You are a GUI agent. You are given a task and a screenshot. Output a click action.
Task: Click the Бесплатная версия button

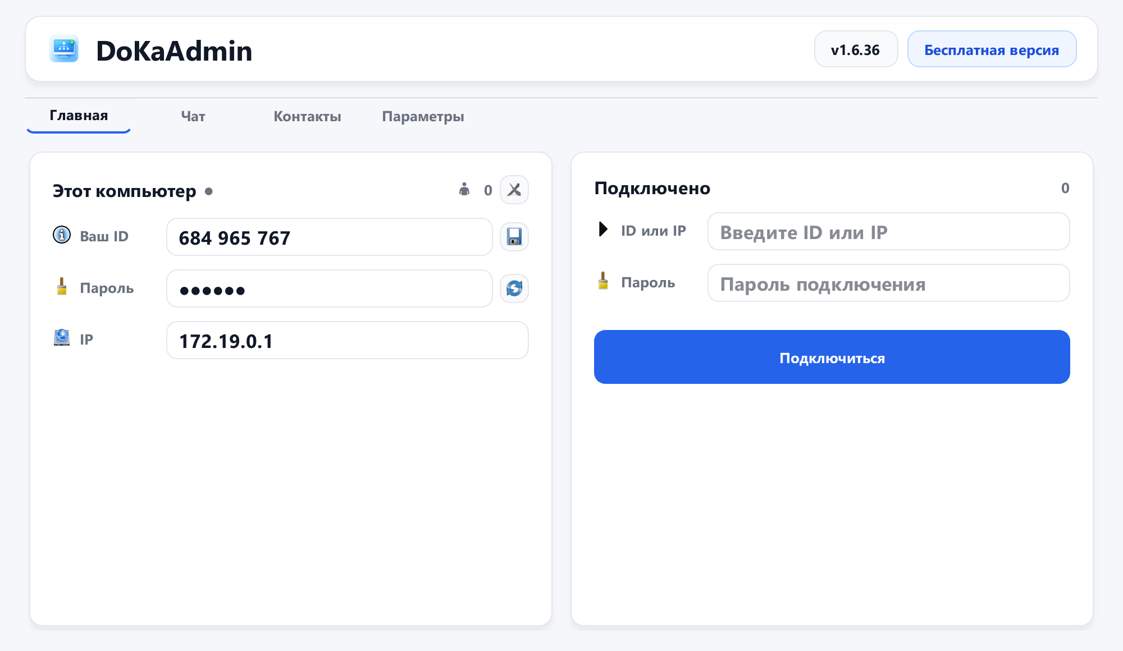click(992, 49)
